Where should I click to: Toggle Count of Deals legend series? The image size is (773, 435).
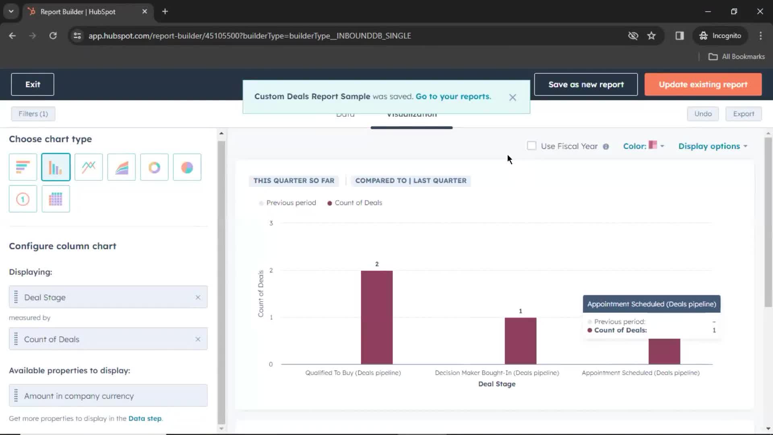point(355,203)
